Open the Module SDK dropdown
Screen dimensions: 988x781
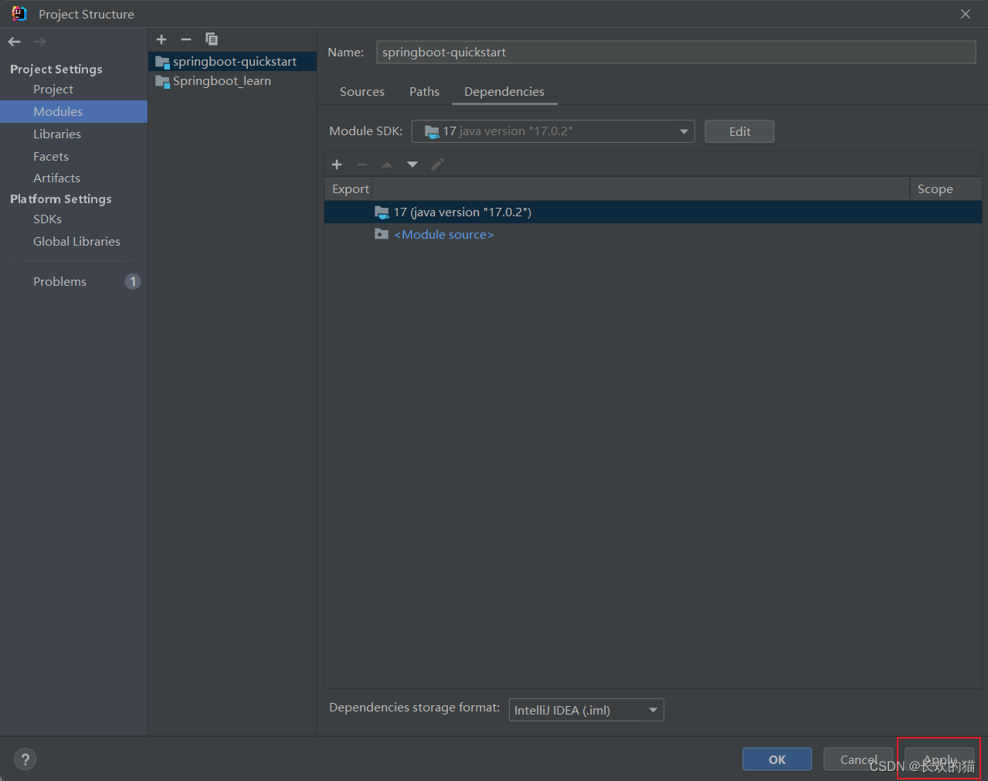pyautogui.click(x=553, y=131)
